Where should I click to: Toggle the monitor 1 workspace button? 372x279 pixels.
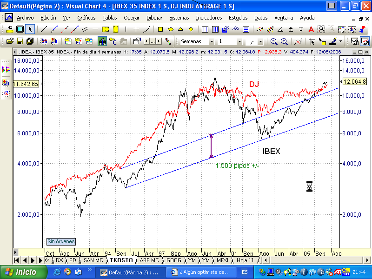coord(354,41)
